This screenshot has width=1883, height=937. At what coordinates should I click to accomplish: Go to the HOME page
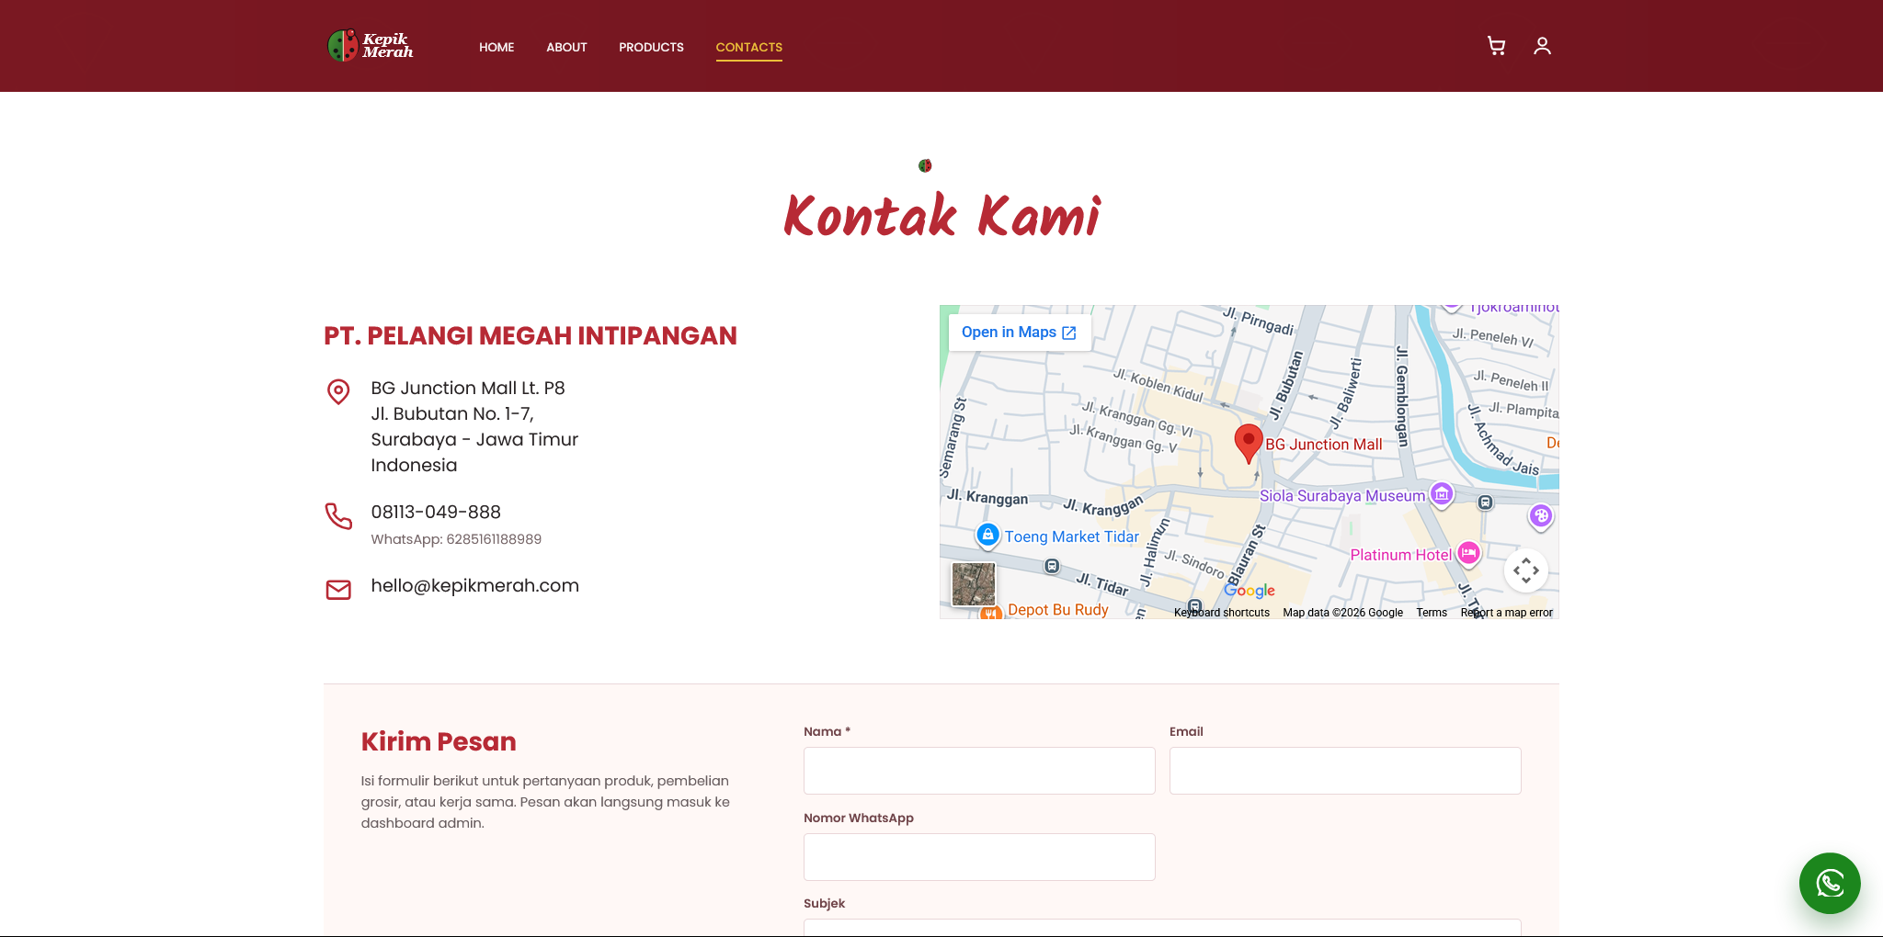pyautogui.click(x=496, y=47)
